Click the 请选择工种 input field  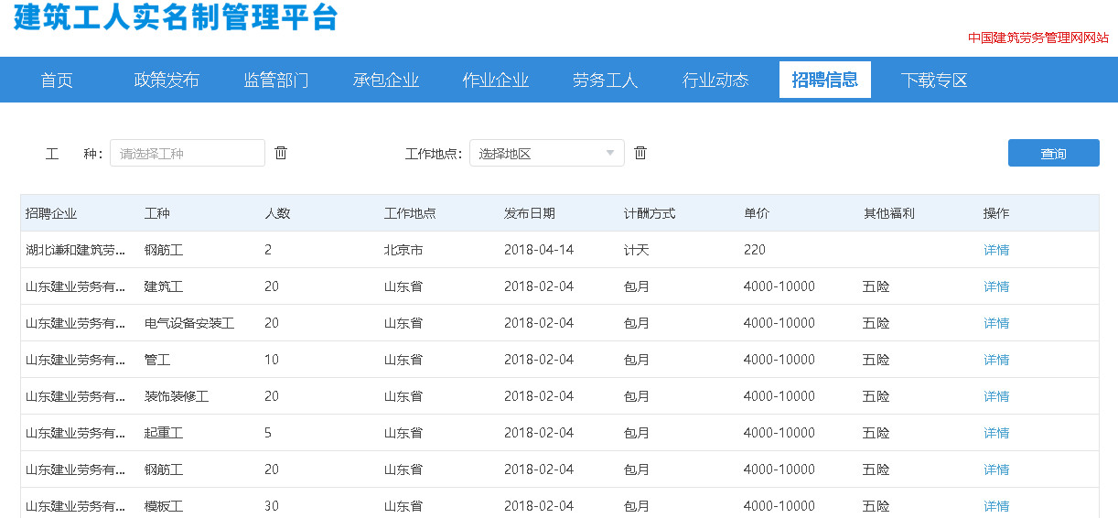[188, 153]
